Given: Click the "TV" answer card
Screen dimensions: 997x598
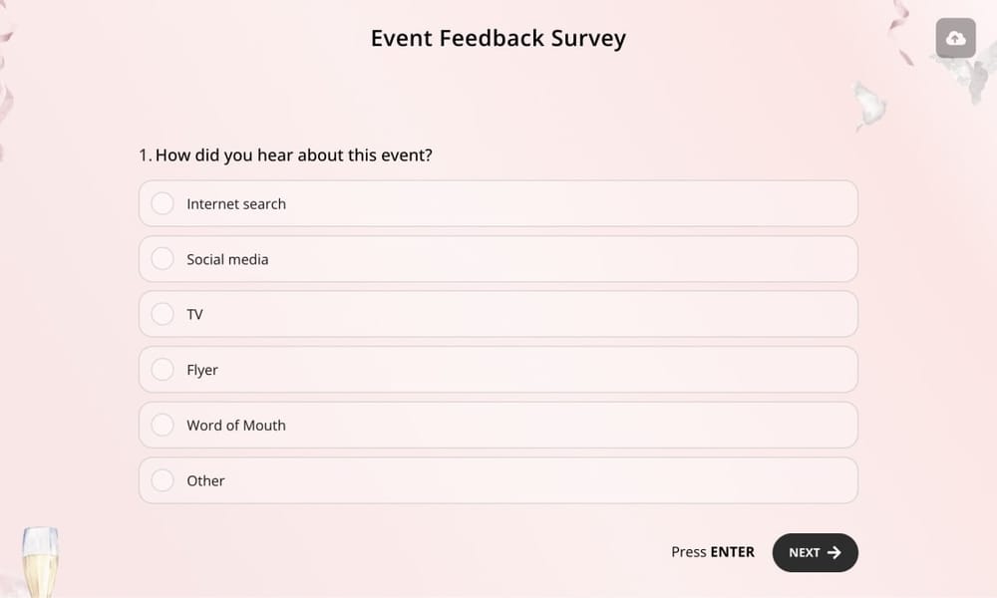Looking at the screenshot, I should click(x=498, y=313).
